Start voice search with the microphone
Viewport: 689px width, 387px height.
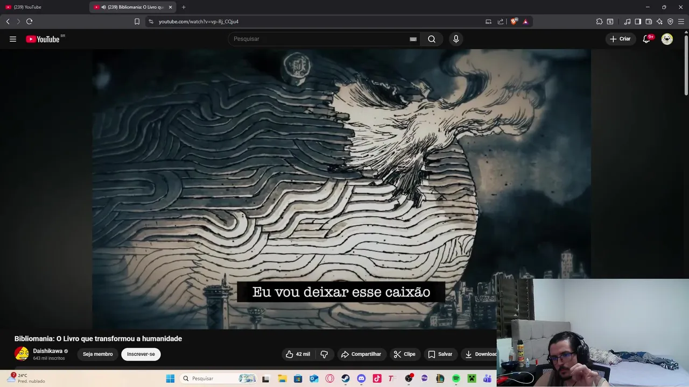[456, 39]
